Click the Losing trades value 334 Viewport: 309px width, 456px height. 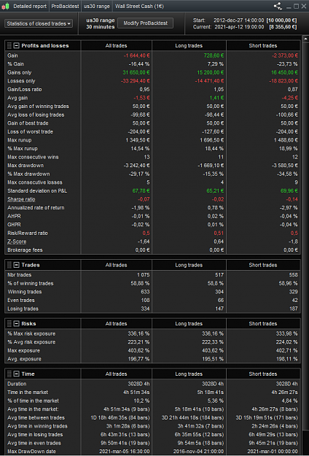point(145,309)
